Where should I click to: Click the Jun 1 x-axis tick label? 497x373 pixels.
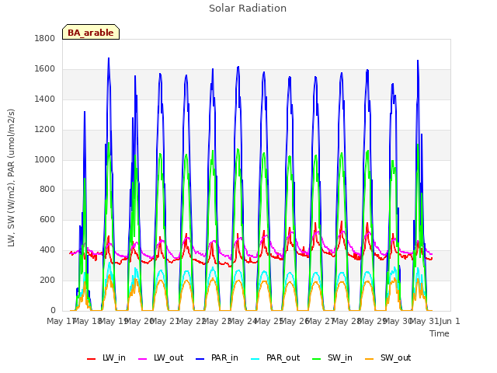coord(450,321)
